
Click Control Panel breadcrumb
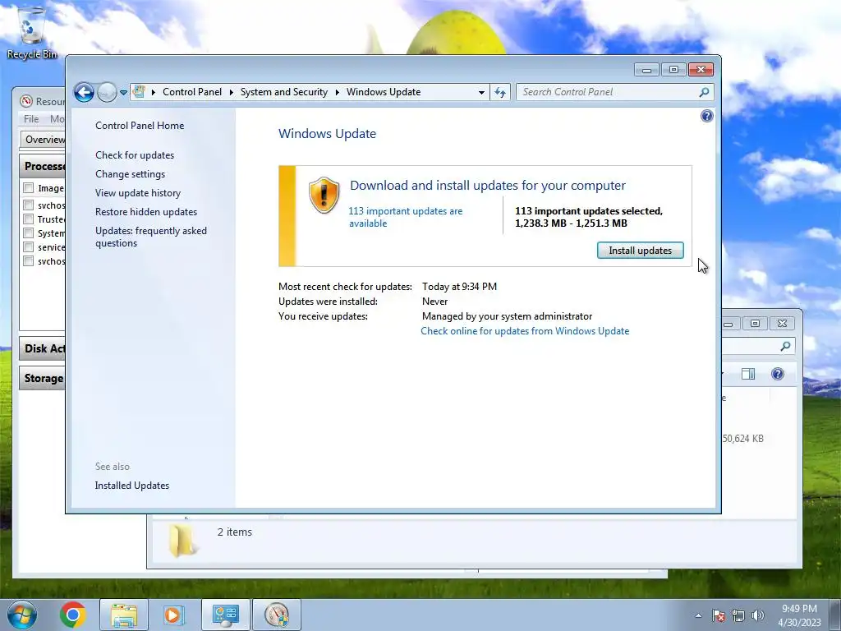[192, 92]
